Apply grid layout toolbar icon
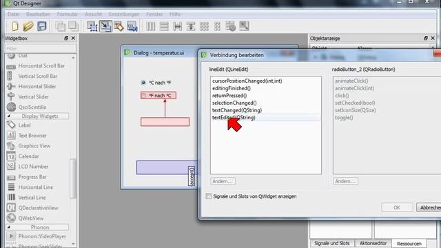The width and height of the screenshot is (441, 248). click(204, 26)
